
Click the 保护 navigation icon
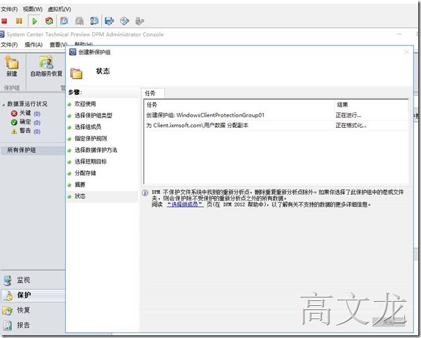pyautogui.click(x=8, y=295)
